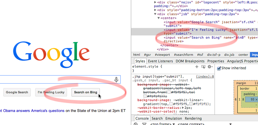This screenshot has width=258, height=125.
Task: Clear the console with the circle-slash icon
Action: (x=136, y=124)
